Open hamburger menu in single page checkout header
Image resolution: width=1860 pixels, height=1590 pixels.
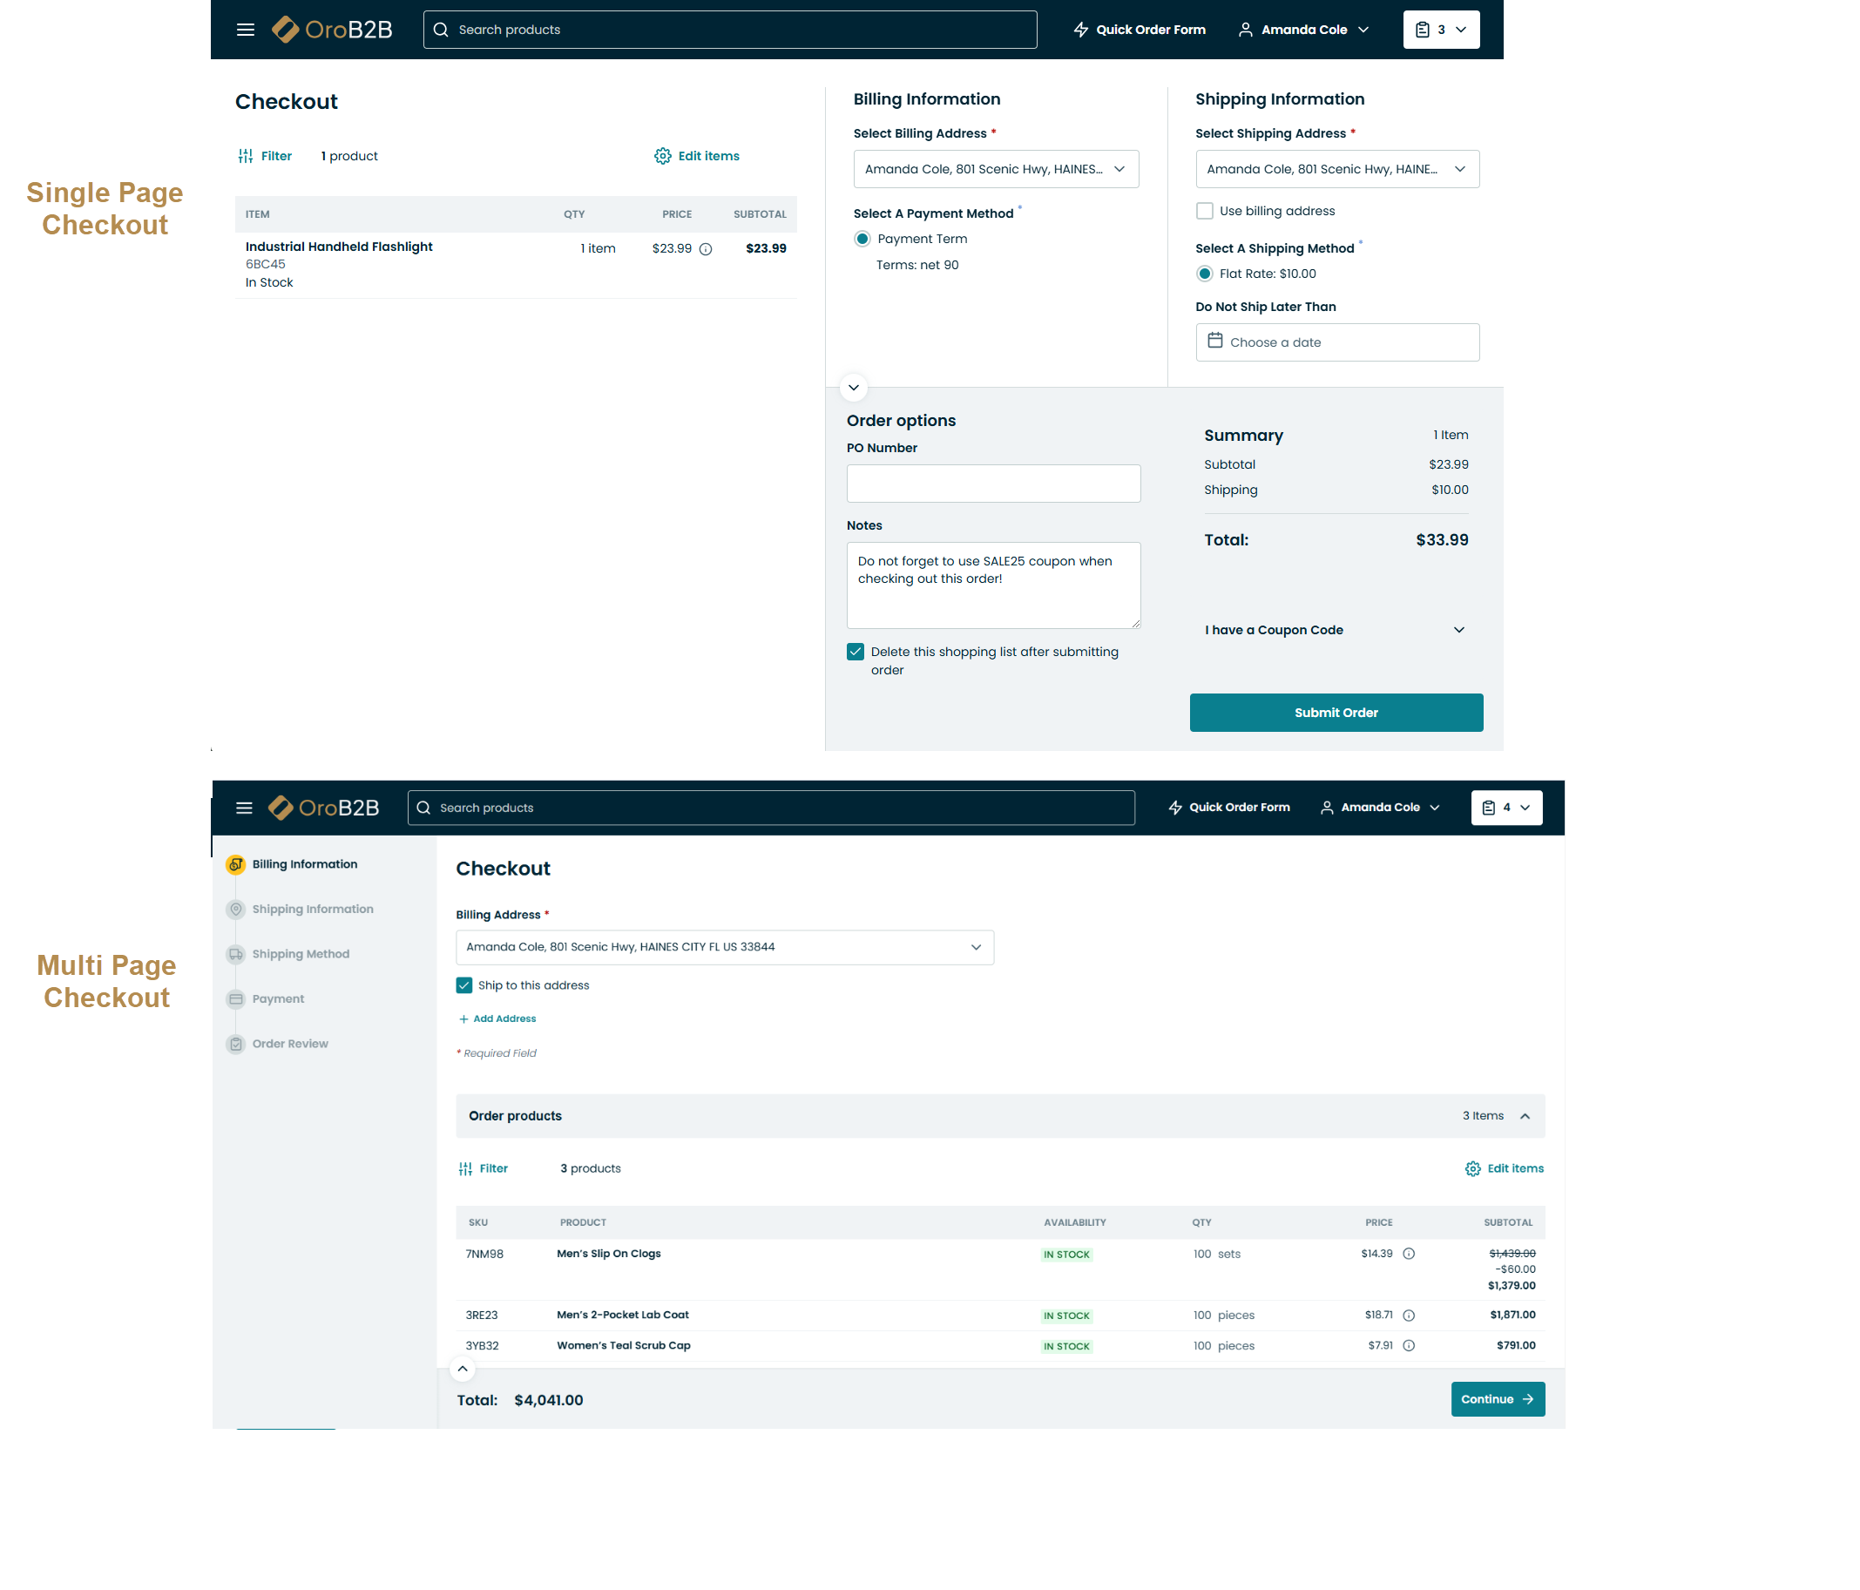click(245, 30)
